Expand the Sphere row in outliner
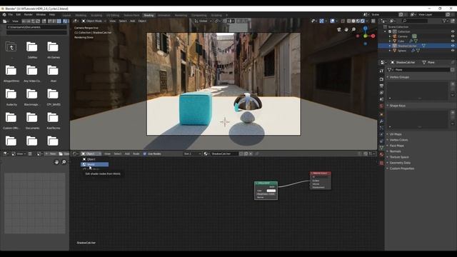457x257 pixels. (390, 51)
